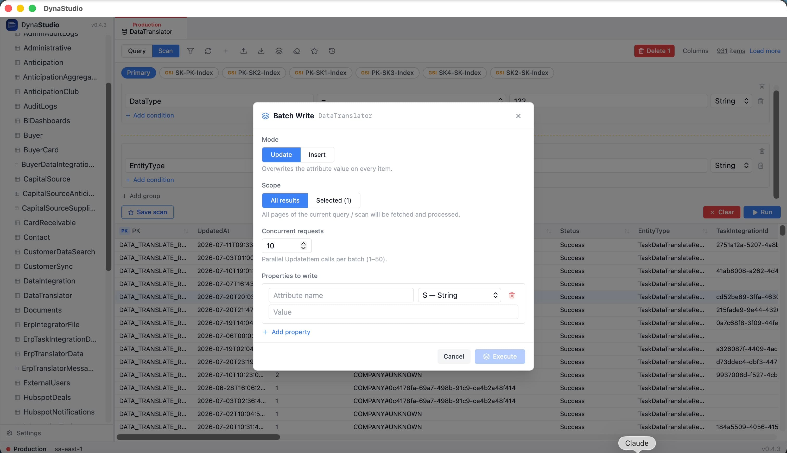The width and height of the screenshot is (787, 453).
Task: Click the batch write layers toolbar icon
Action: (x=279, y=51)
